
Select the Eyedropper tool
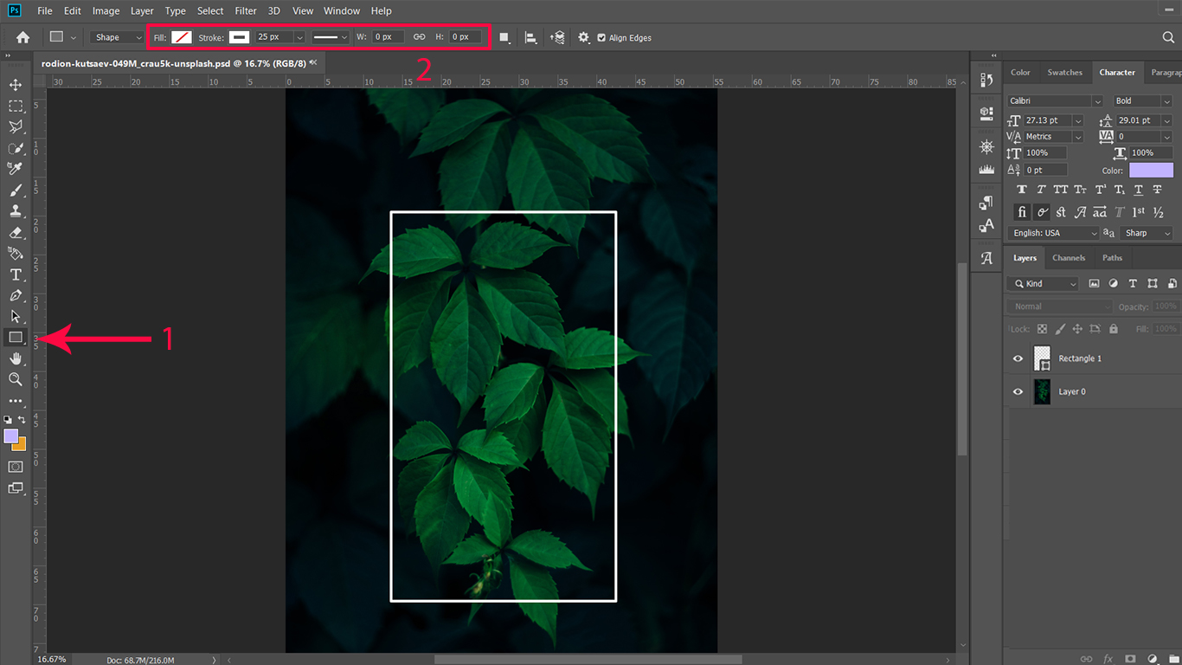(16, 169)
